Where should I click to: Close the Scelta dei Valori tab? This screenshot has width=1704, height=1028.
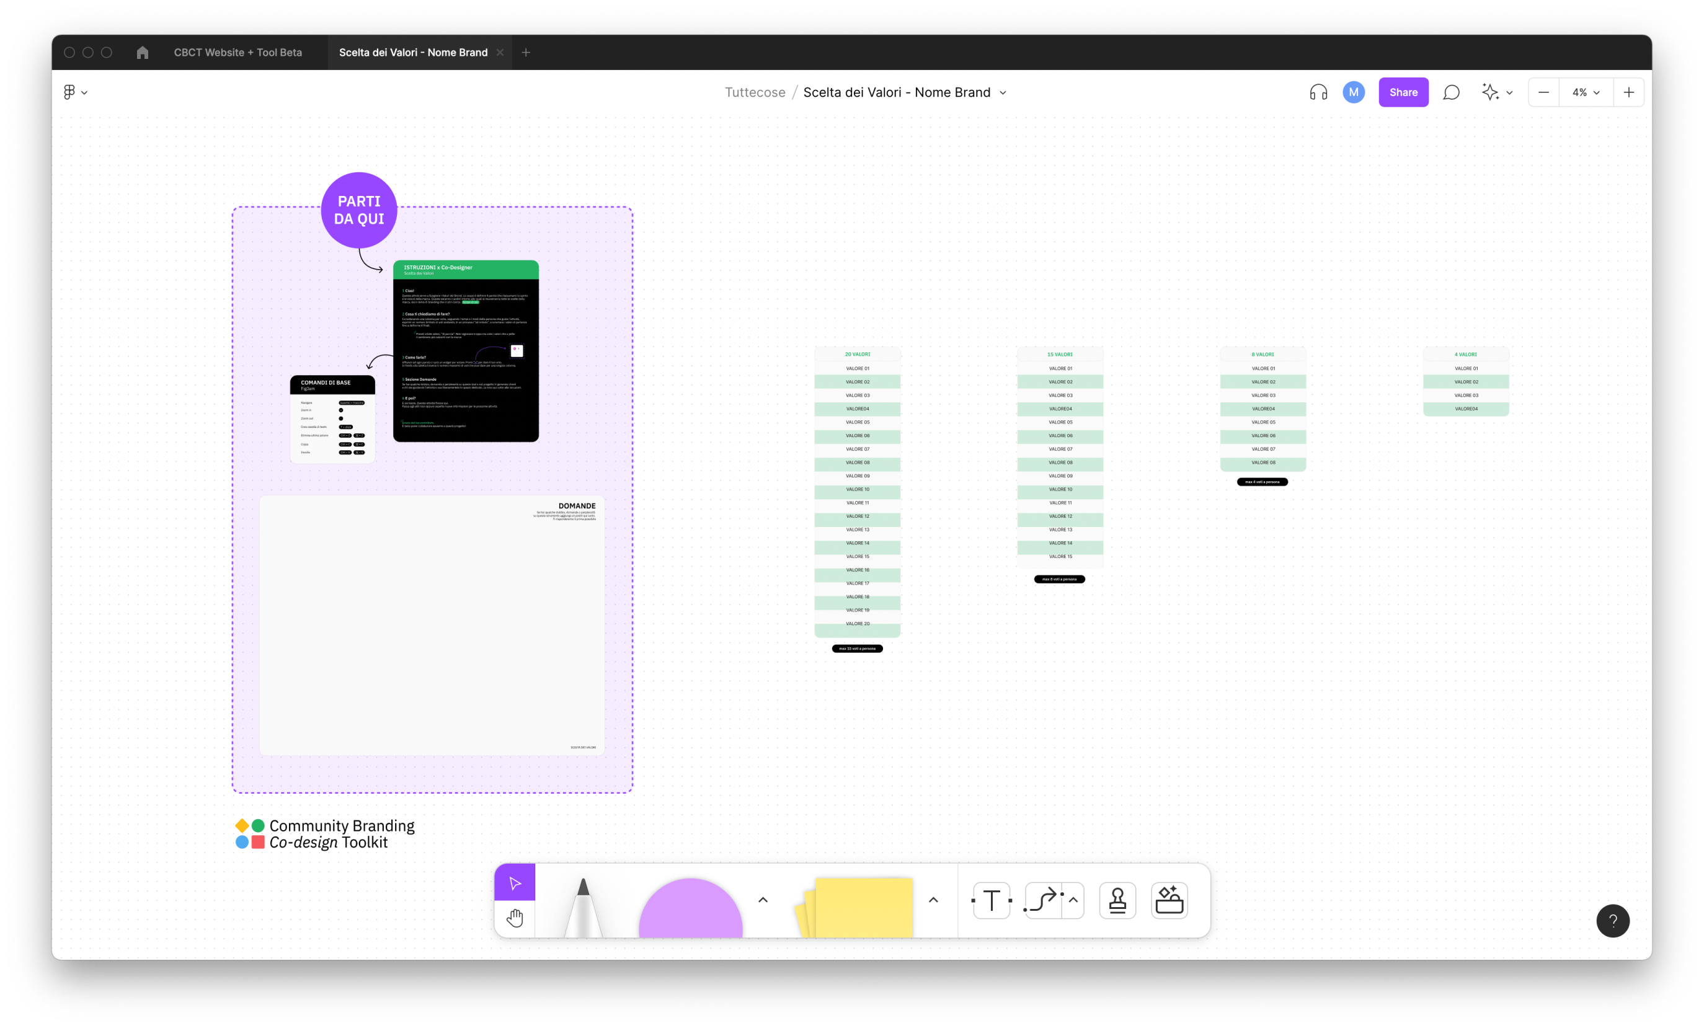(500, 53)
